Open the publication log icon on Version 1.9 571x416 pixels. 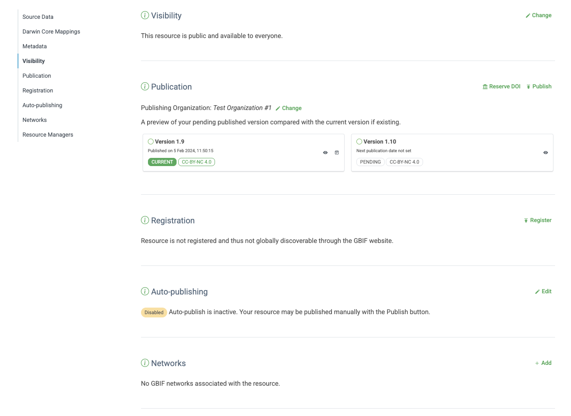click(x=337, y=153)
